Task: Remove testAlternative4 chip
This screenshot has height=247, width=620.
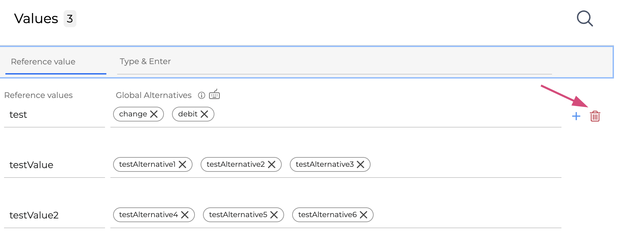Action: [185, 215]
